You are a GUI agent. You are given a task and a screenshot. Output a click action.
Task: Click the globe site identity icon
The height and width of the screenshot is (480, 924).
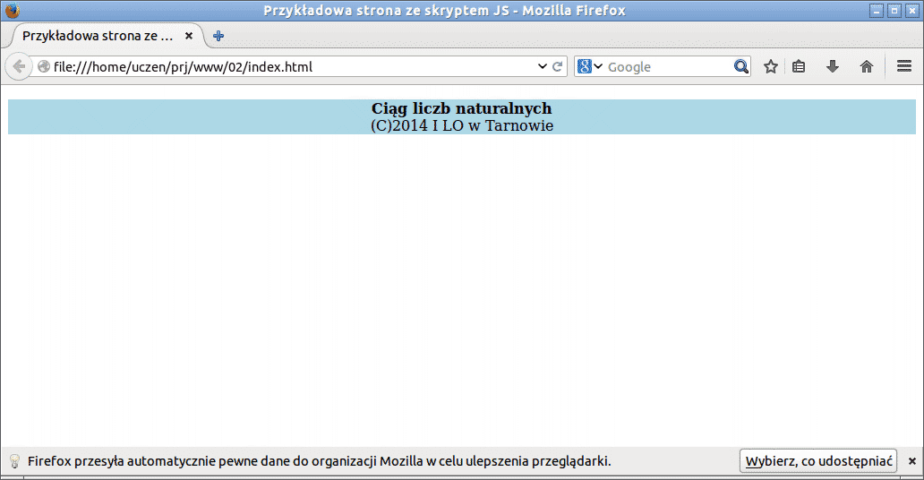43,67
